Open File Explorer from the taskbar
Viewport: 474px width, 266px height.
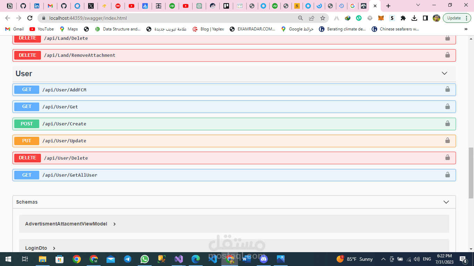point(42,259)
